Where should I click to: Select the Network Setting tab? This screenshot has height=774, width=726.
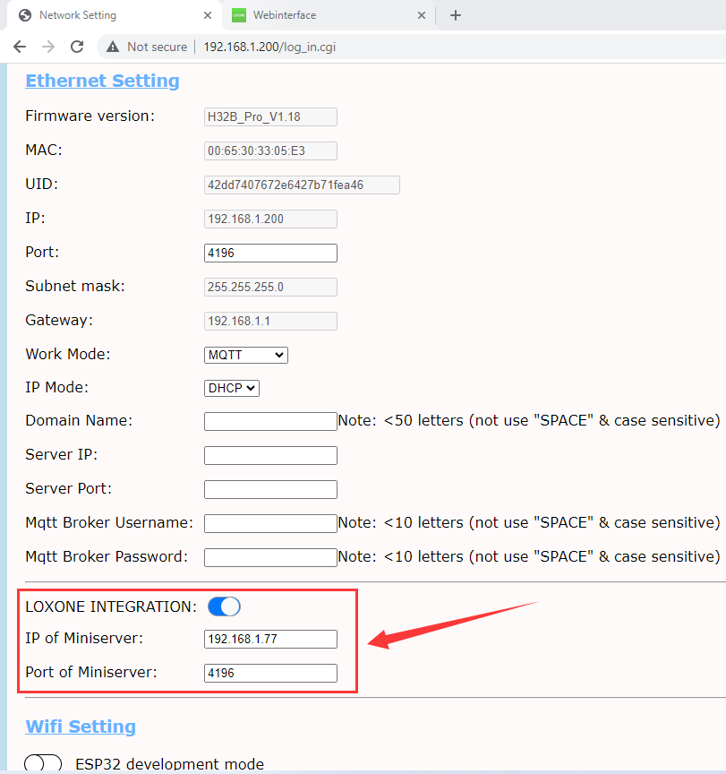(107, 15)
